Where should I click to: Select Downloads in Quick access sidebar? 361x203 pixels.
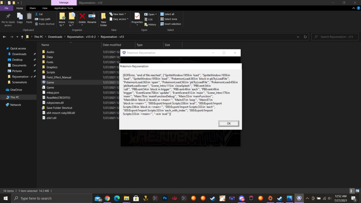pos(19,54)
